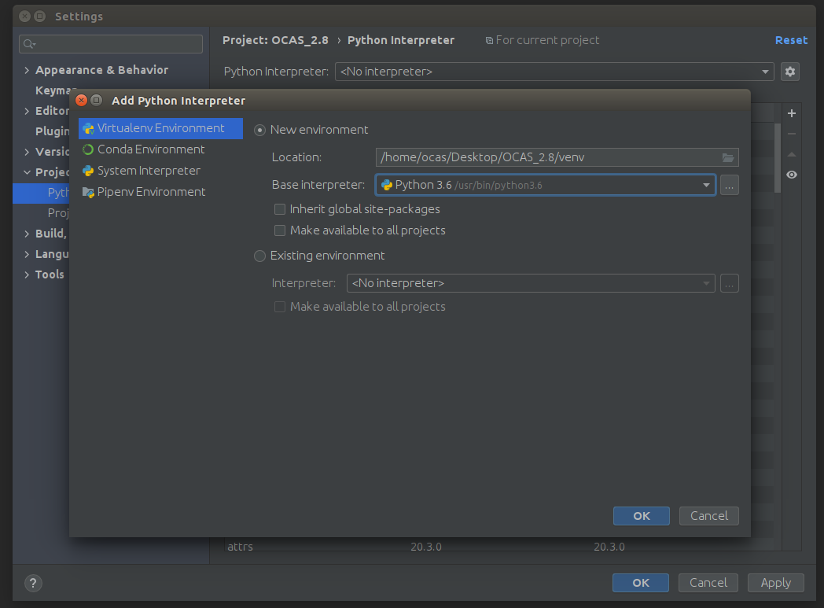
Task: Expand Appearance & Behavior section
Action: tap(27, 71)
